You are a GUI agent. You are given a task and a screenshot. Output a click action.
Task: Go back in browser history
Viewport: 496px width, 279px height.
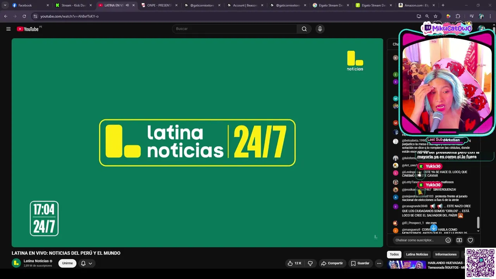point(5,16)
